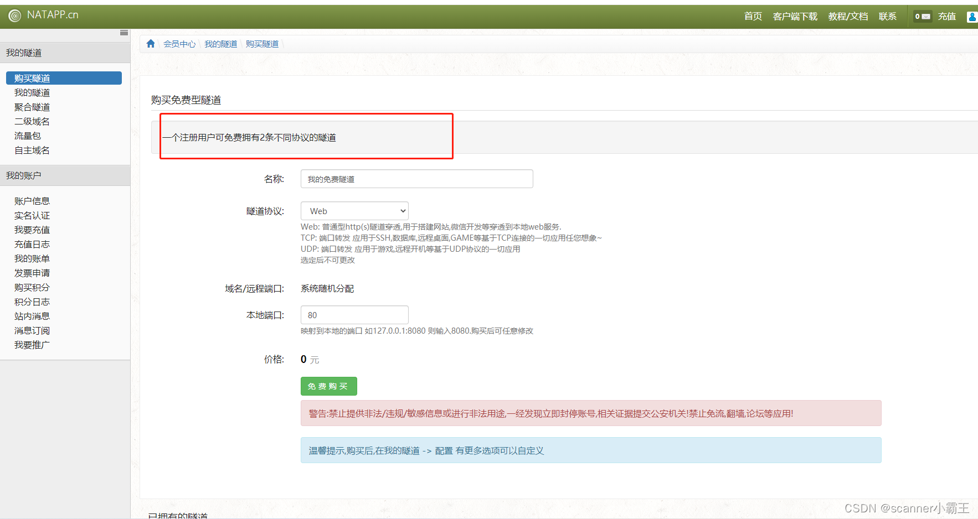Select 我的隧道 sidebar item
This screenshot has height=519, width=978.
(x=32, y=92)
